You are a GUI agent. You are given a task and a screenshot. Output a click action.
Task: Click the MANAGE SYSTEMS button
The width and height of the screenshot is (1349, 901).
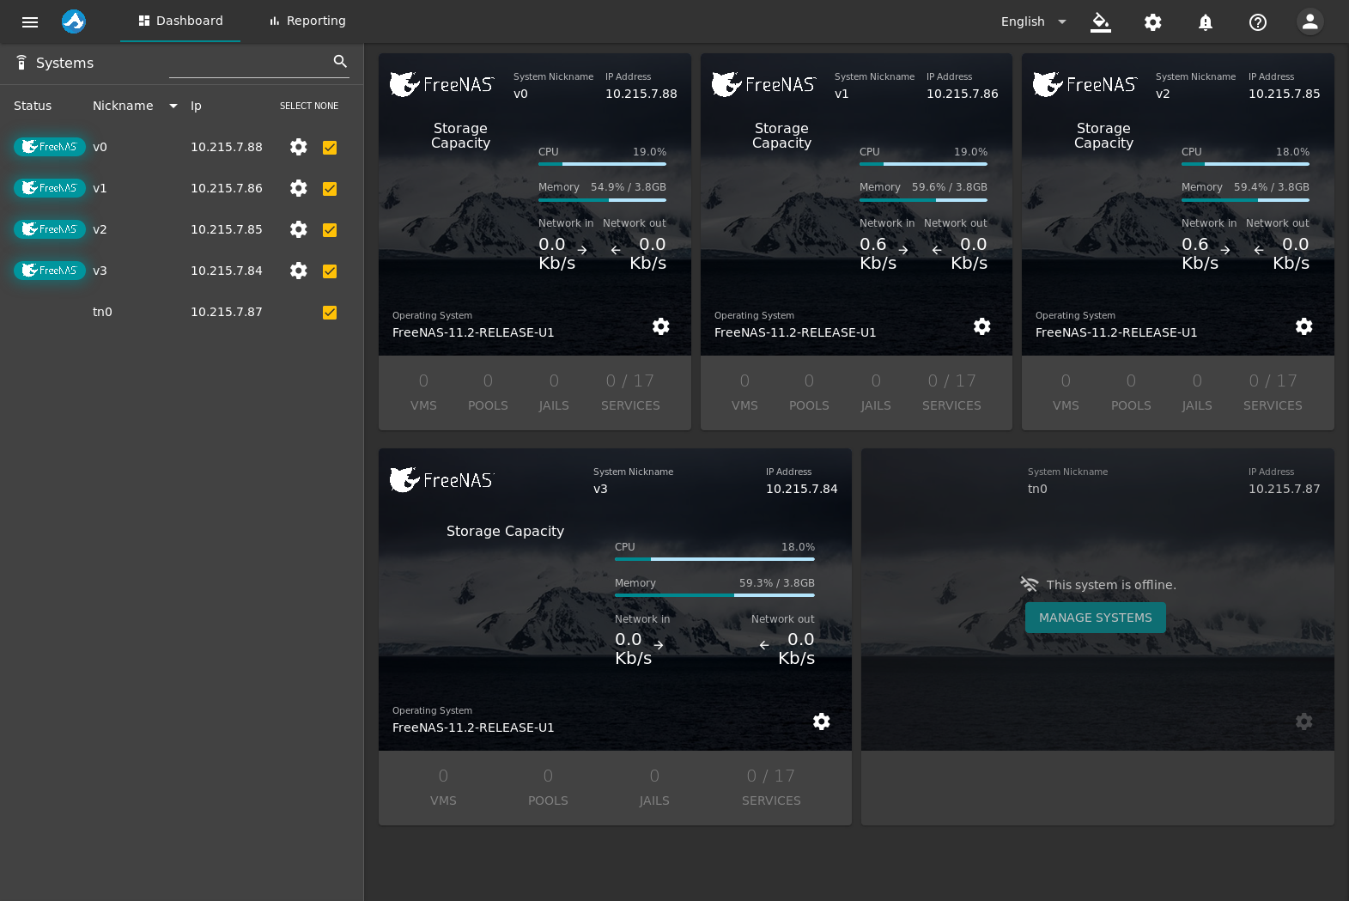click(1096, 618)
